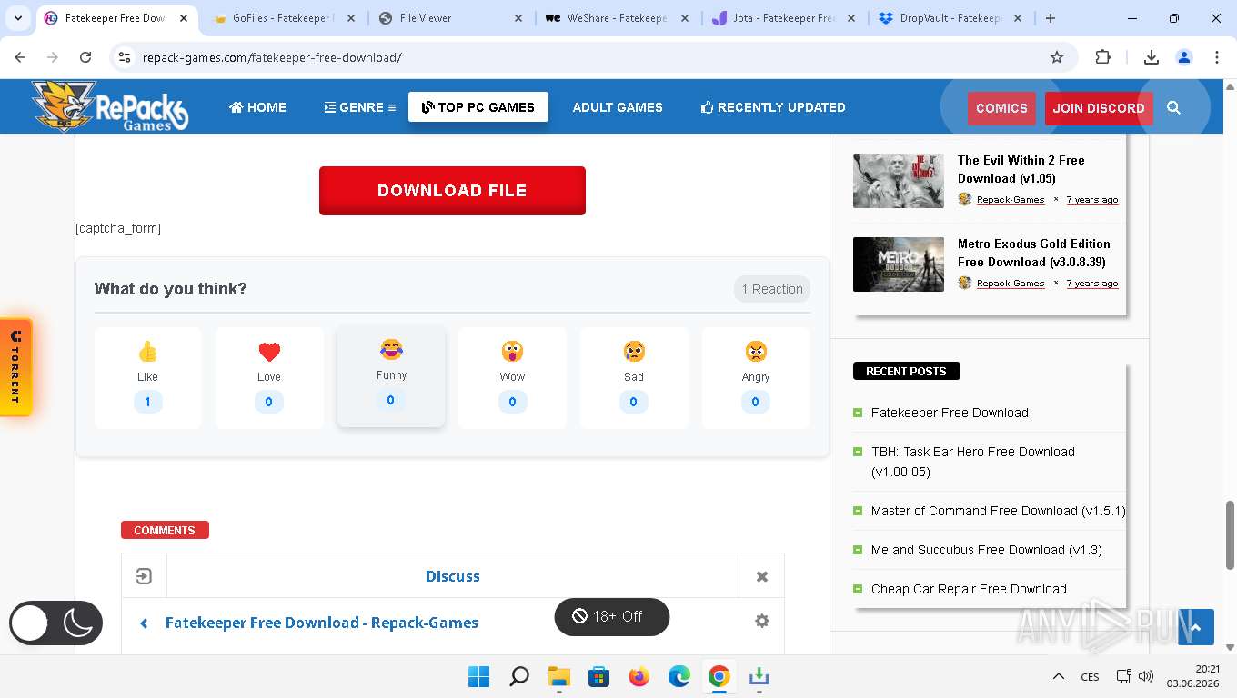
Task: Switch to DropVault - Fatekeeper browser tab
Action: point(951,18)
